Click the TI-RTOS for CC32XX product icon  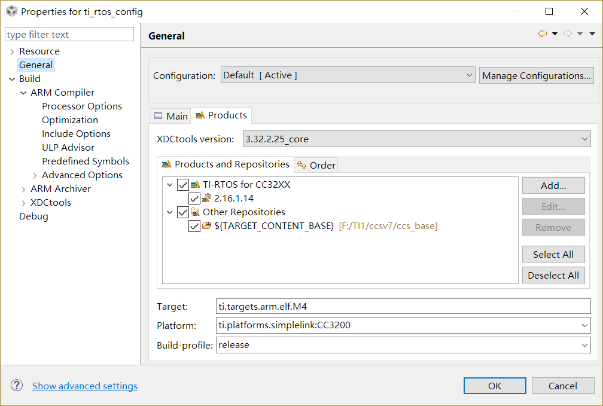click(x=195, y=185)
